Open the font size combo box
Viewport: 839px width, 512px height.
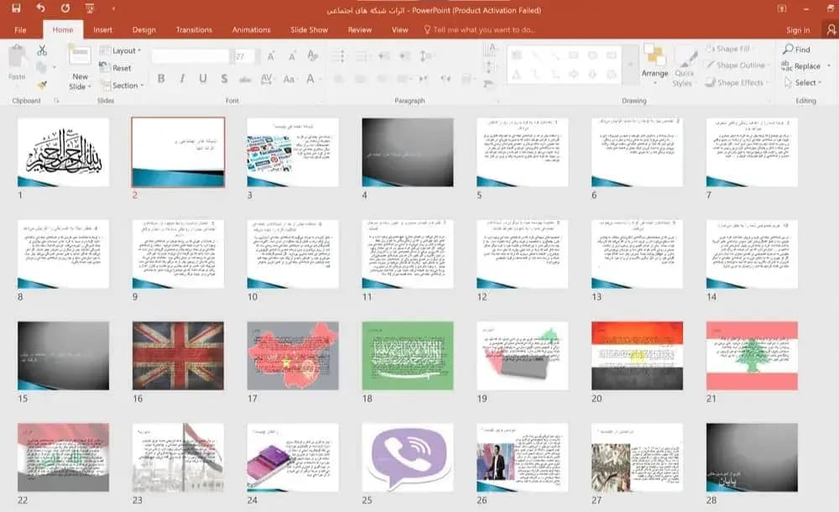point(244,56)
